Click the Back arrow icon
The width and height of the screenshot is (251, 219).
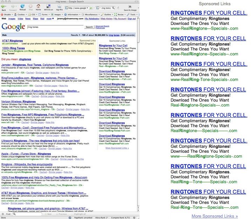(3, 6)
